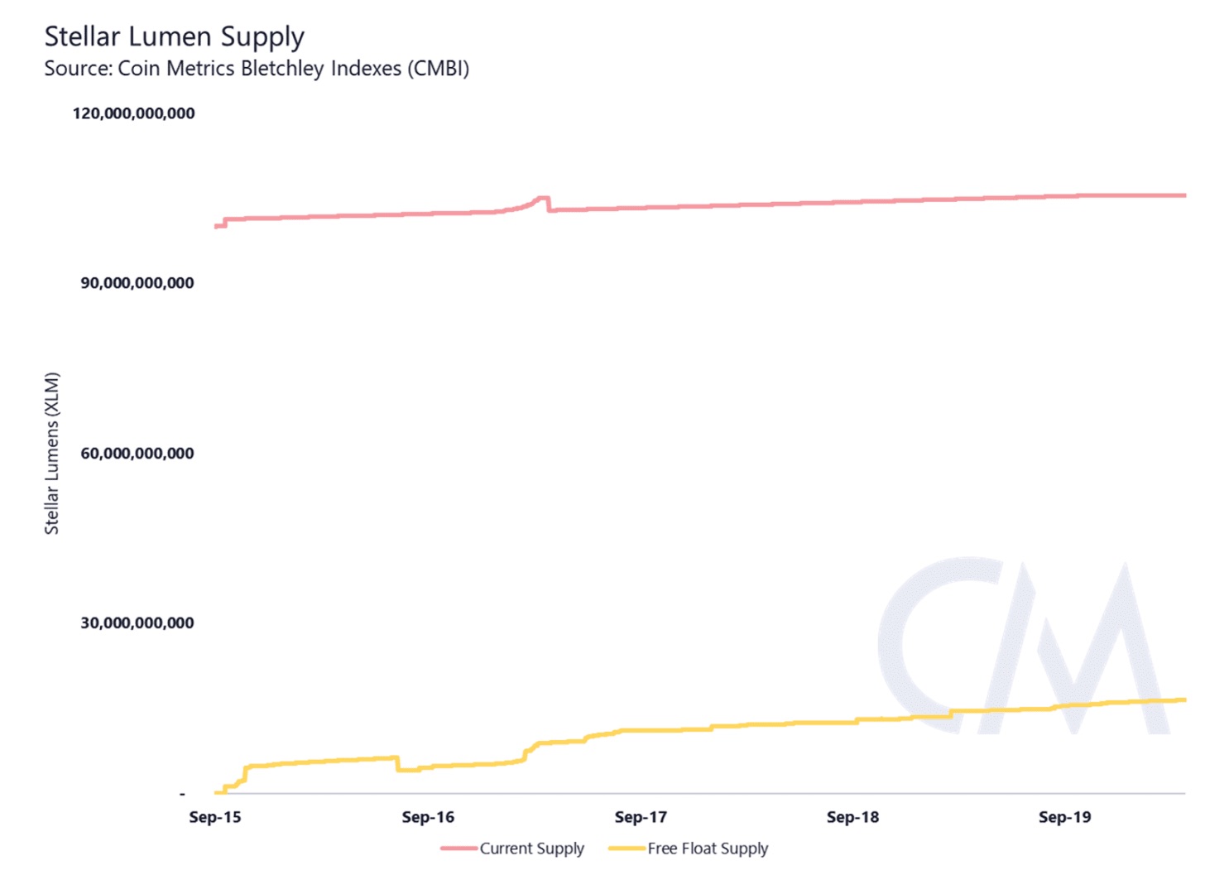Click the Stellar Lumens (XLM) axis title
Image resolution: width=1205 pixels, height=875 pixels.
coord(52,454)
